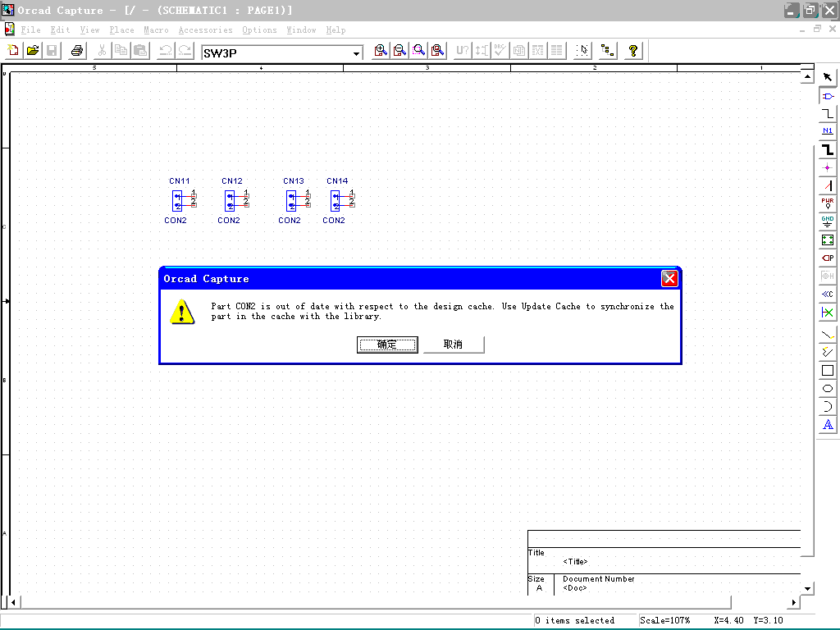
Task: Click the Zoom Out magnifier icon
Action: click(x=399, y=51)
